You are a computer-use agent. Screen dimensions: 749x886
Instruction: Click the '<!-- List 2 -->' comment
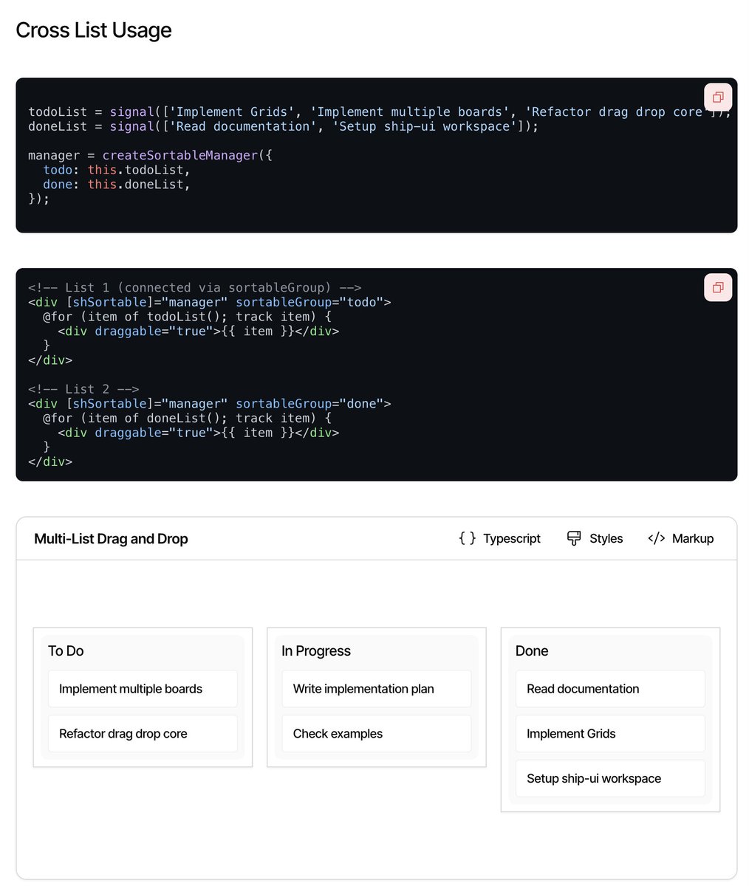click(83, 389)
